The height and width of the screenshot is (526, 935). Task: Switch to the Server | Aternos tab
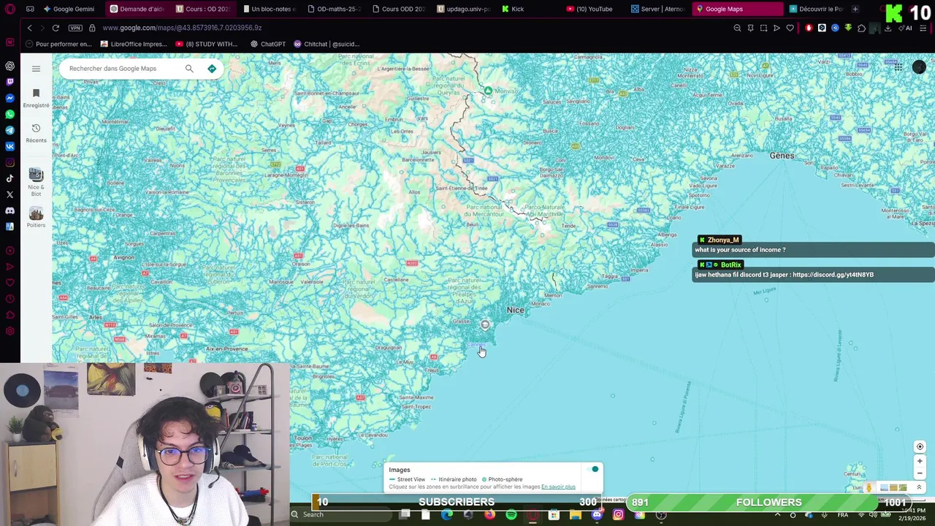[x=658, y=9]
